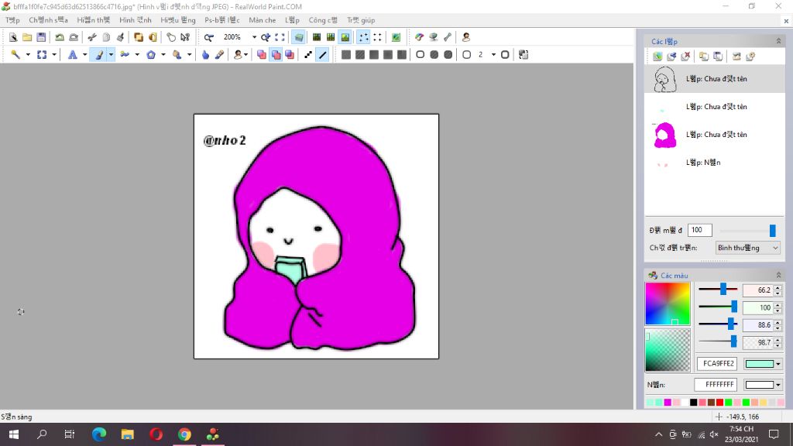
Task: Delete layer using the red X icon
Action: (686, 56)
